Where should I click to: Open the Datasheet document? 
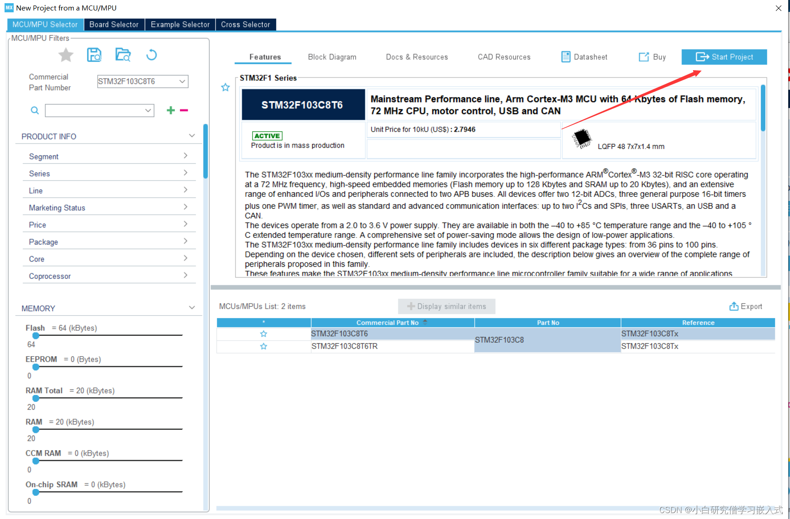coord(585,57)
